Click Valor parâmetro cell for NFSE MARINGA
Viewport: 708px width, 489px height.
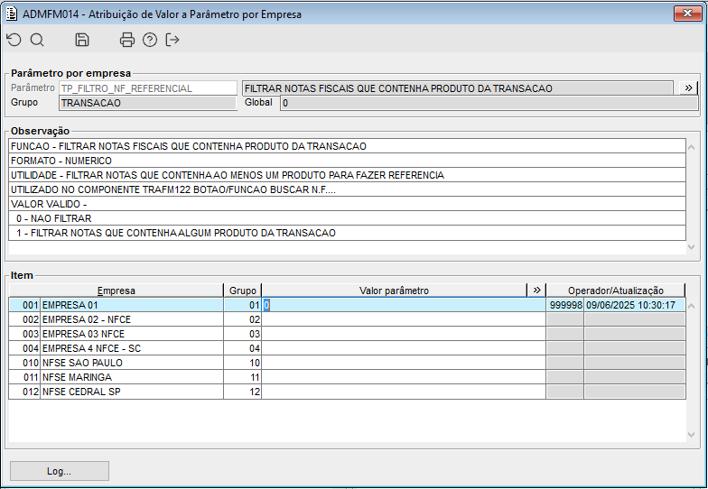404,377
